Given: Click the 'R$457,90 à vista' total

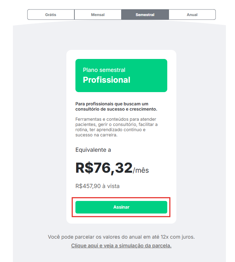Looking at the screenshot, I should coord(97,186).
